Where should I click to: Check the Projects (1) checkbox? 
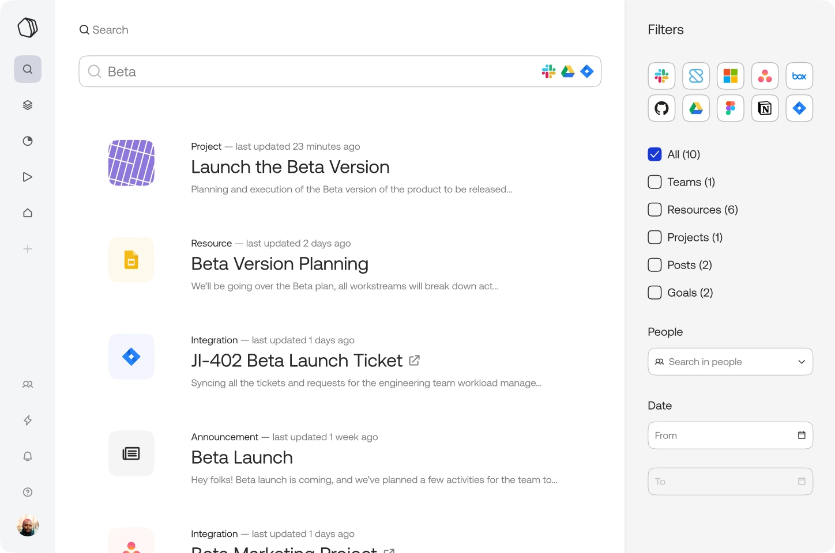click(x=655, y=237)
